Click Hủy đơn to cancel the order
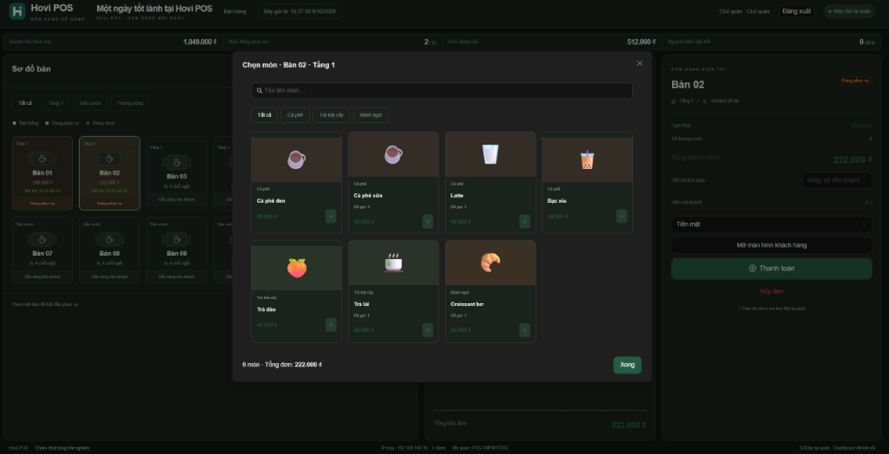 [772, 291]
